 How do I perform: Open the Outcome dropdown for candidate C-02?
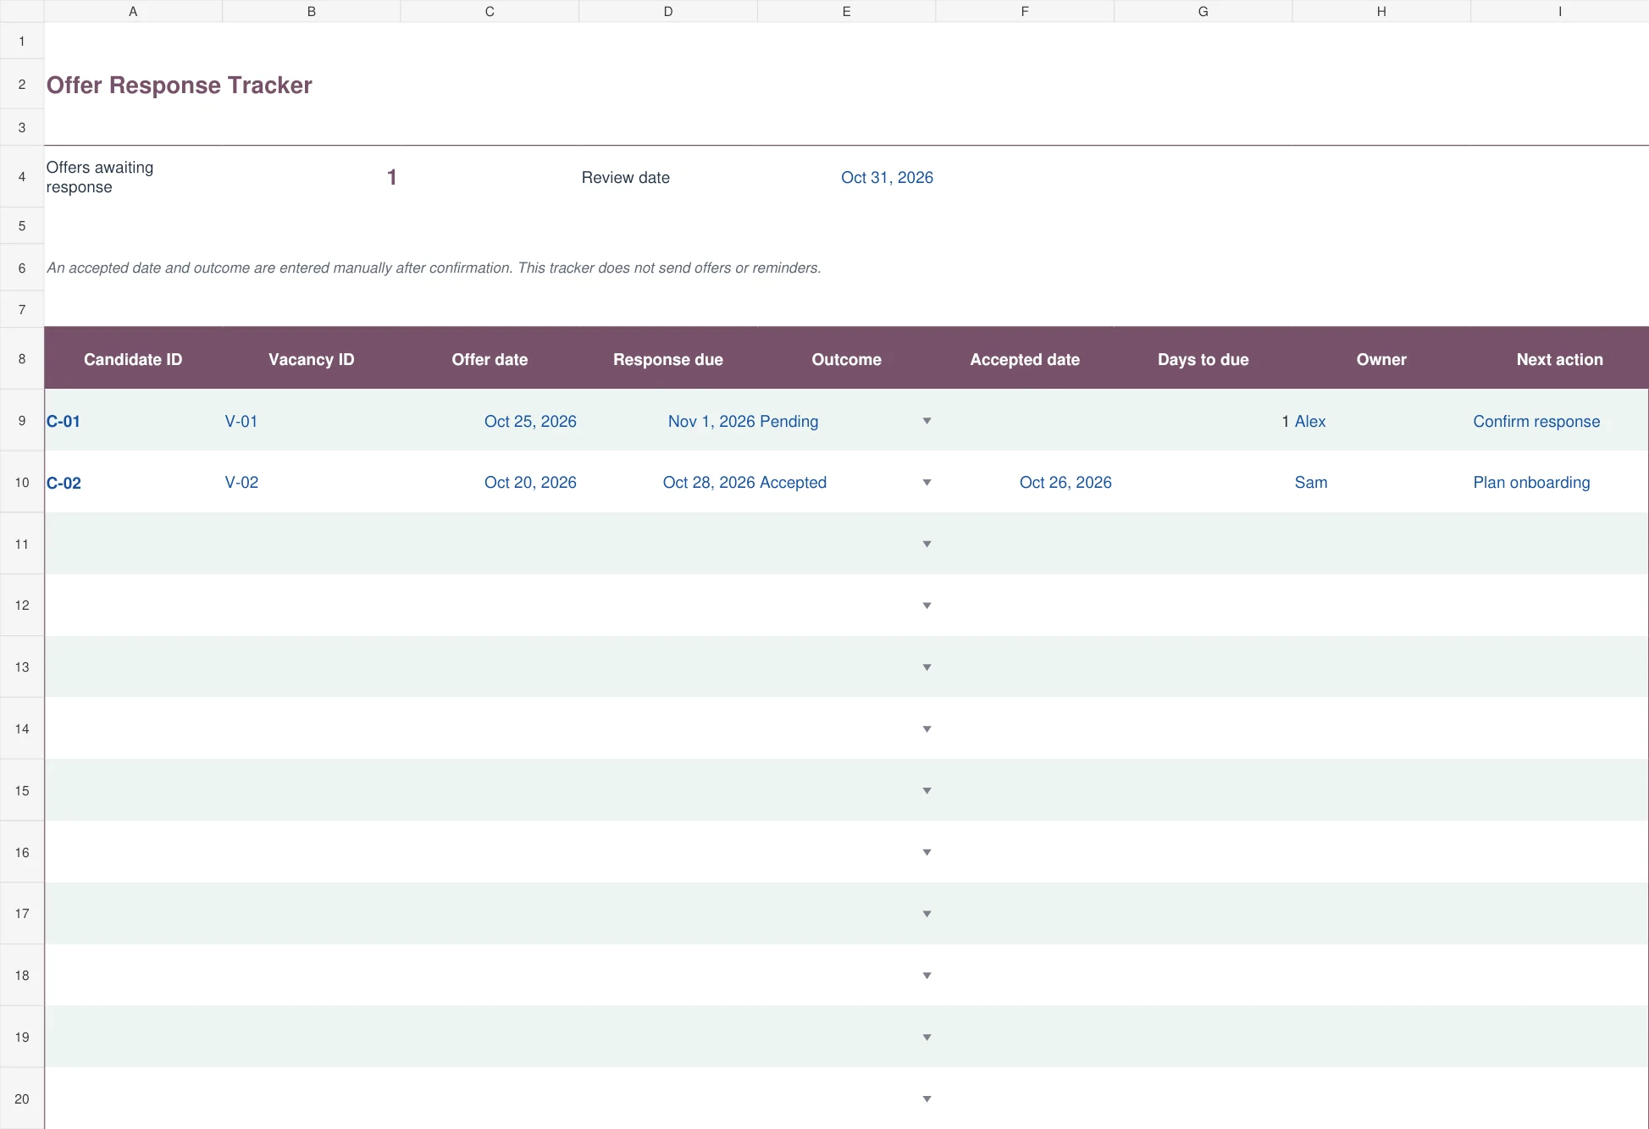point(927,483)
